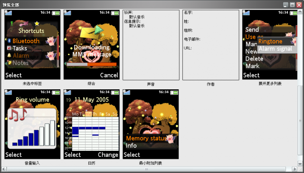Click Cancel softkey in Downloading preview
The width and height of the screenshot is (304, 173).
coord(109,75)
